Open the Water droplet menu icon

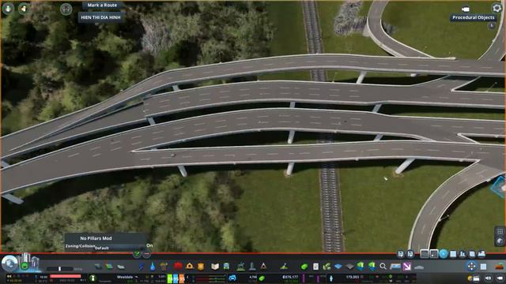[153, 267]
